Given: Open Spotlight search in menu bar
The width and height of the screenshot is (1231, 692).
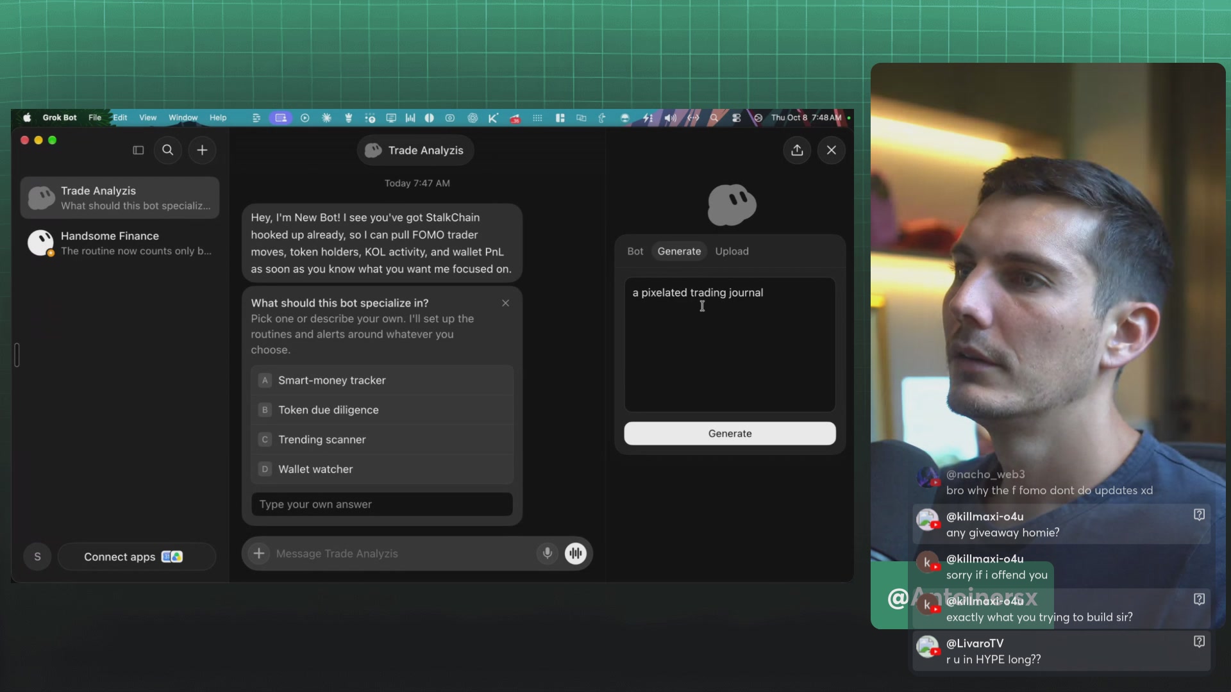Looking at the screenshot, I should point(714,118).
